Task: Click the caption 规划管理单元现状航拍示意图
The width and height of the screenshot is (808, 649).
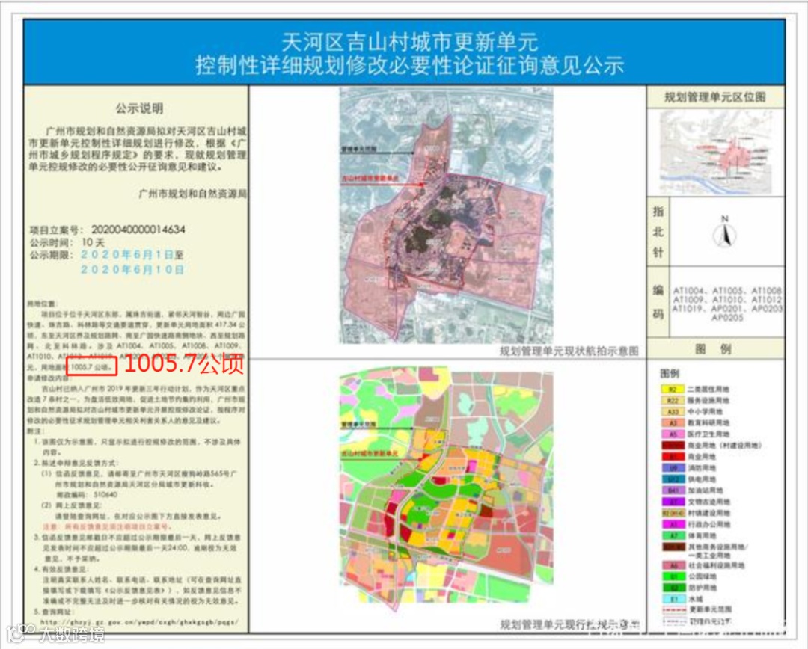Action: [x=569, y=351]
